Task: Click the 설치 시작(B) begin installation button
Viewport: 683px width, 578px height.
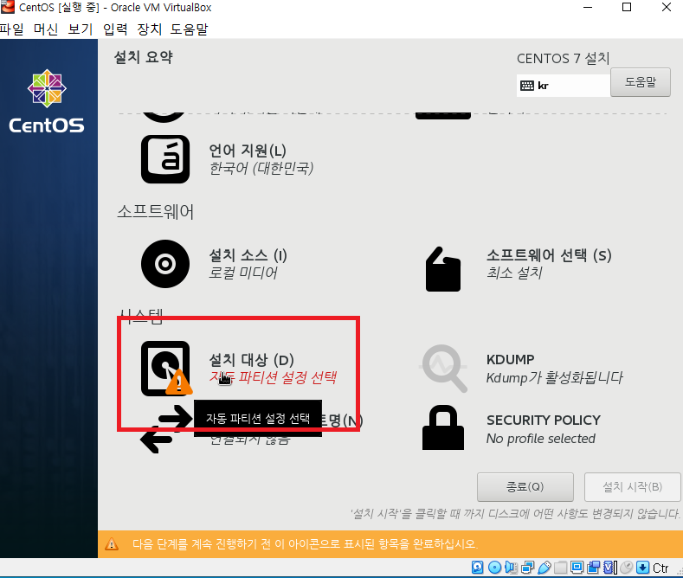Action: coord(632,486)
